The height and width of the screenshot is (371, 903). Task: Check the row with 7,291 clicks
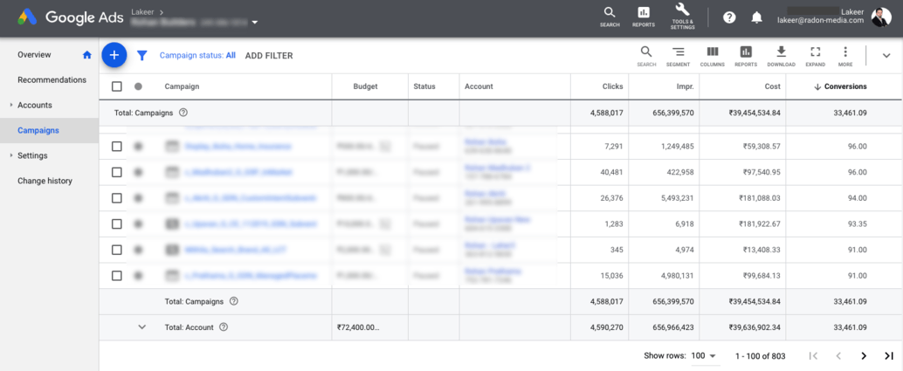click(117, 147)
